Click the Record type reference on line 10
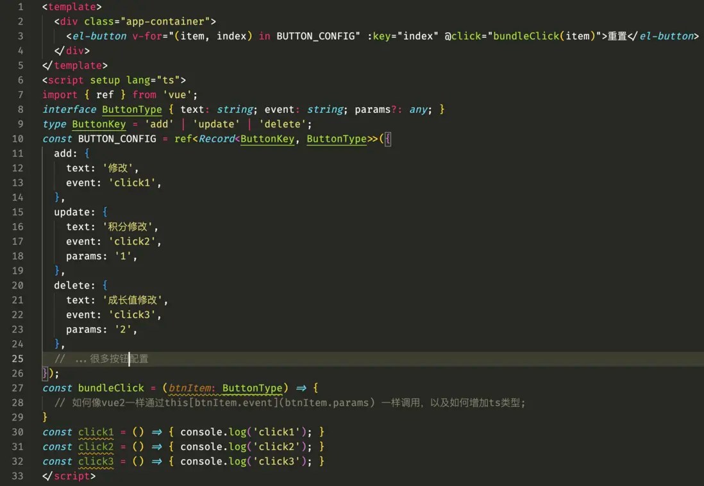This screenshot has height=486, width=704. tap(215, 138)
